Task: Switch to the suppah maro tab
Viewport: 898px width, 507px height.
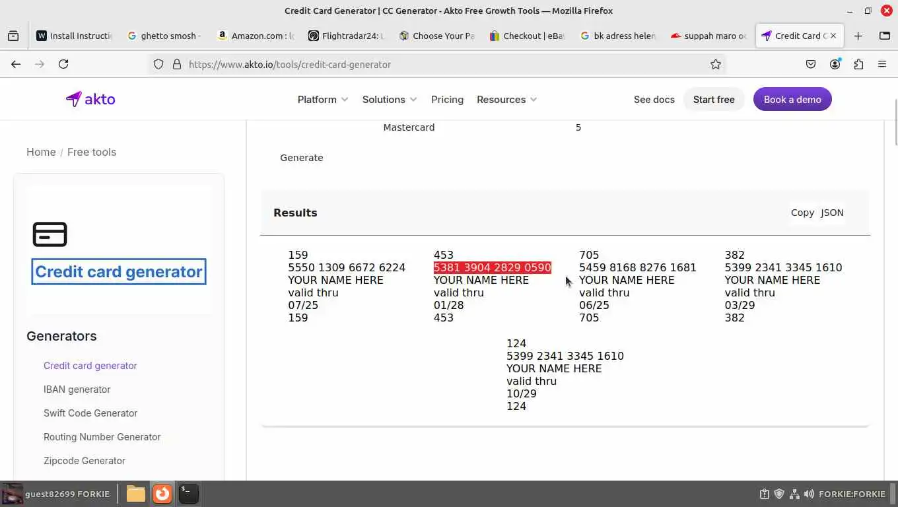Action: point(708,36)
